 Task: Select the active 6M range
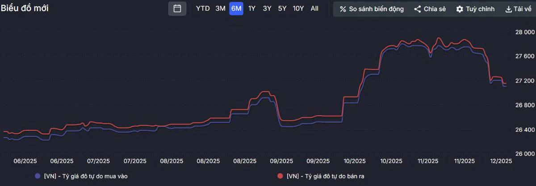(236, 8)
